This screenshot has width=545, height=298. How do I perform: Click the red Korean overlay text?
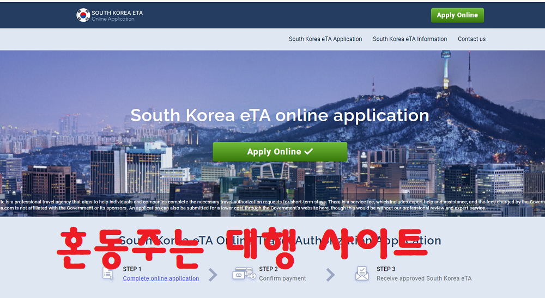243,249
